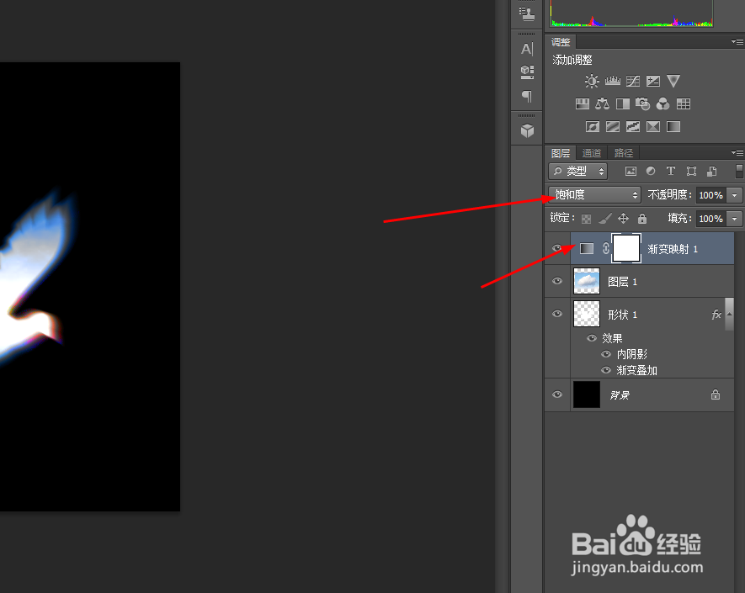Image resolution: width=745 pixels, height=593 pixels.
Task: Toggle the 内阴影 effect visibility
Action: (606, 354)
